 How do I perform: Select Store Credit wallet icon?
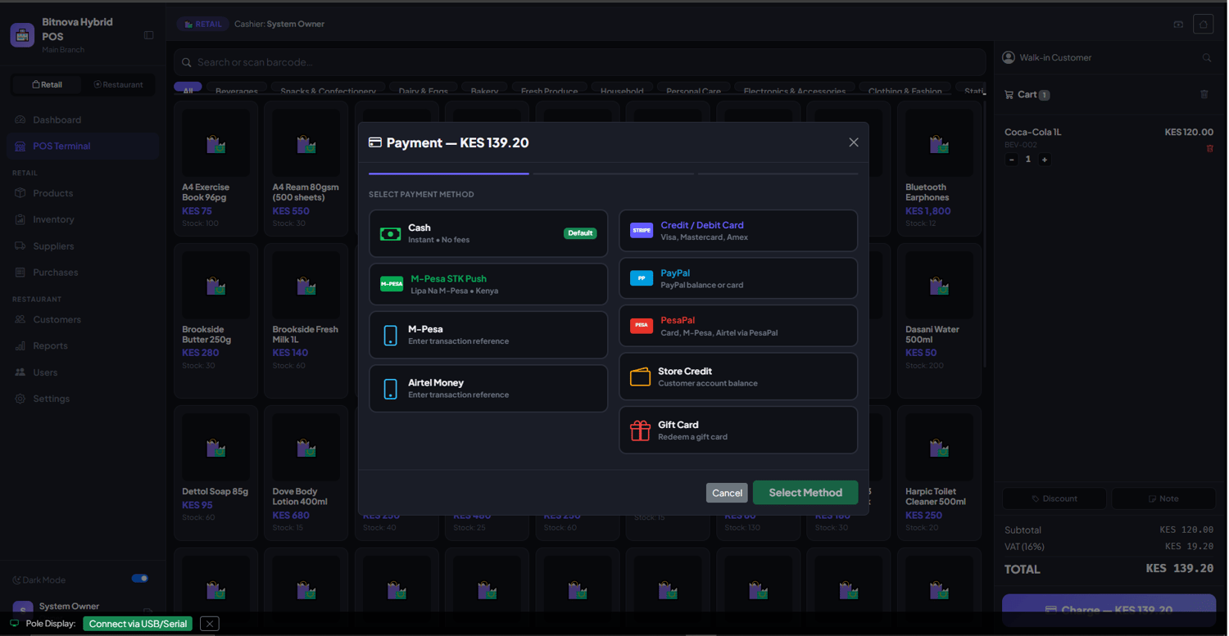point(640,377)
